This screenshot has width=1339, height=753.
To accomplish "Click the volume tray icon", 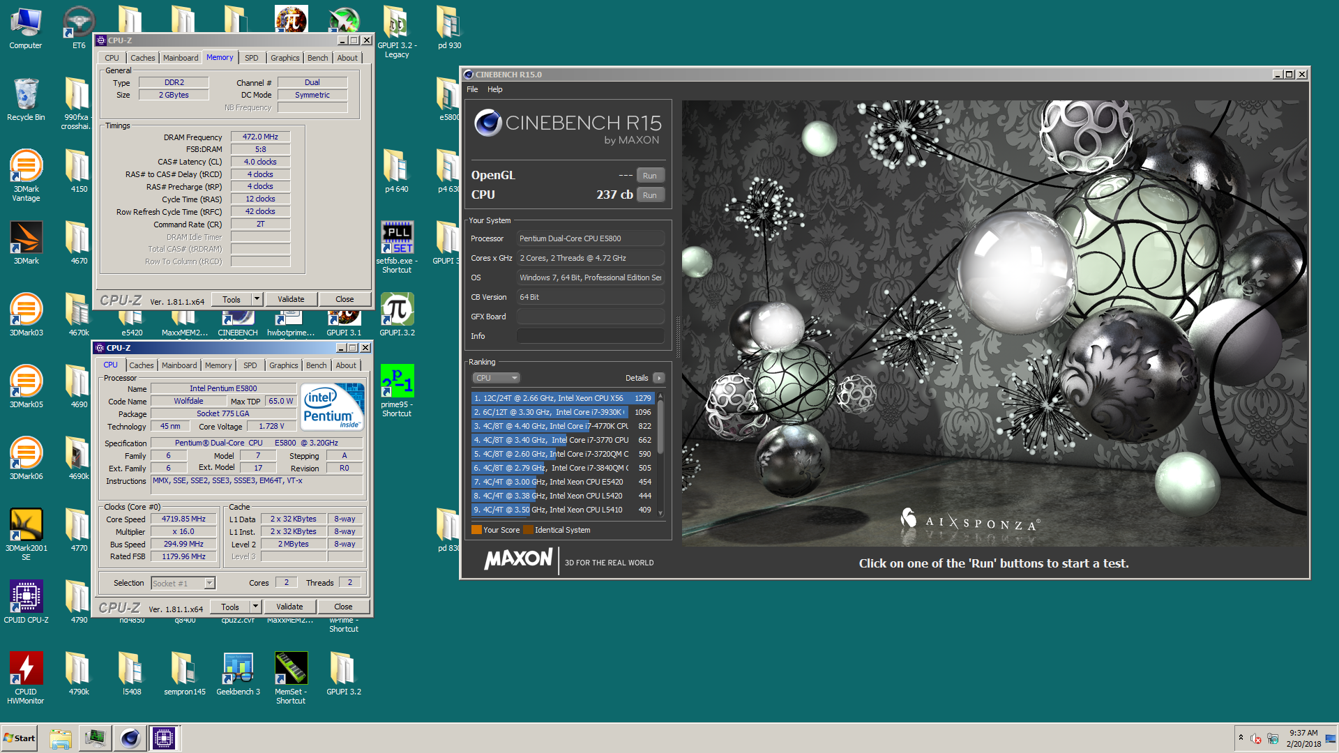I will click(x=1256, y=738).
